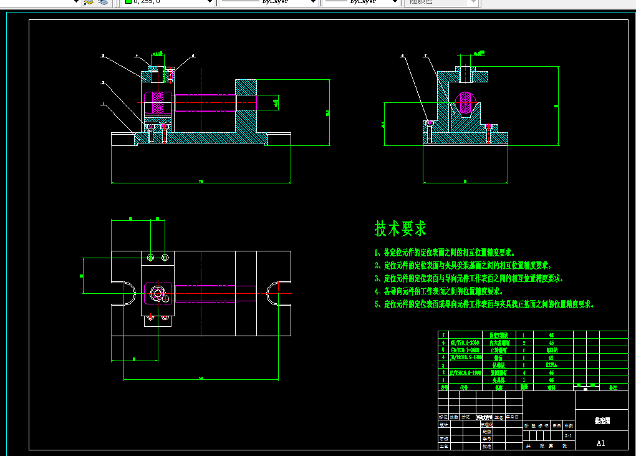Click the 2:1 scale cell in title block
The height and width of the screenshot is (456, 636).
pyautogui.click(x=568, y=435)
